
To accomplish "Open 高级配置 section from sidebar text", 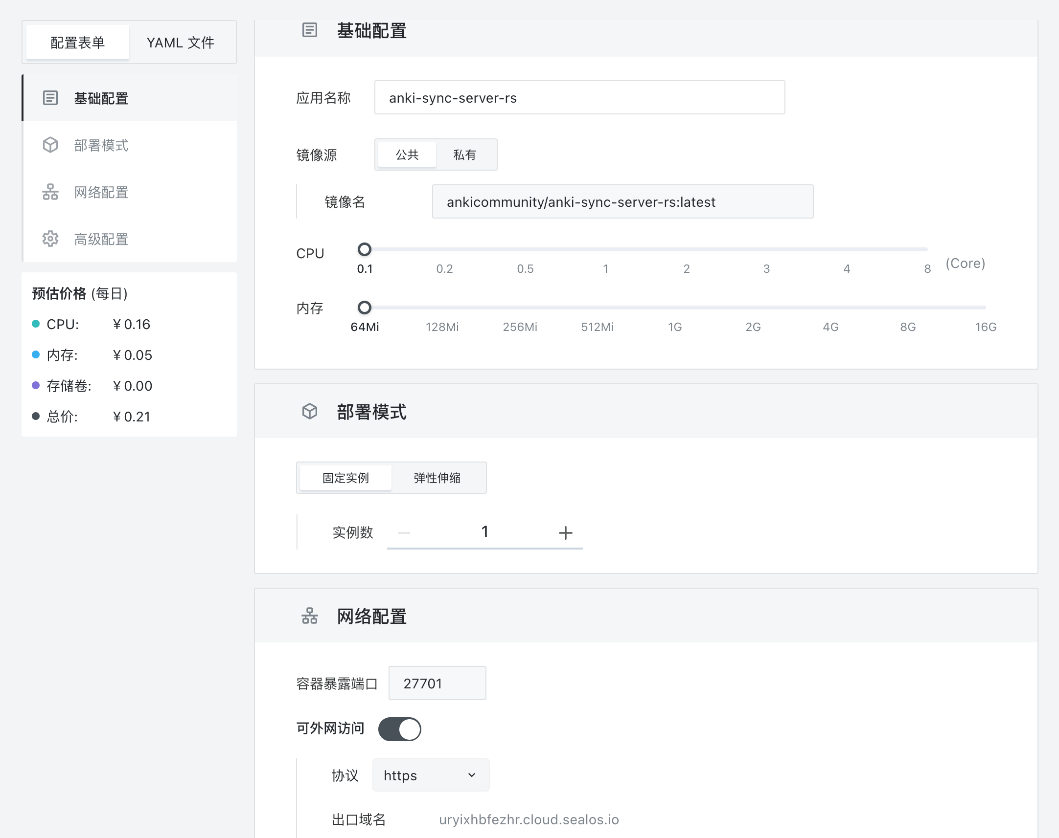I will pos(101,240).
